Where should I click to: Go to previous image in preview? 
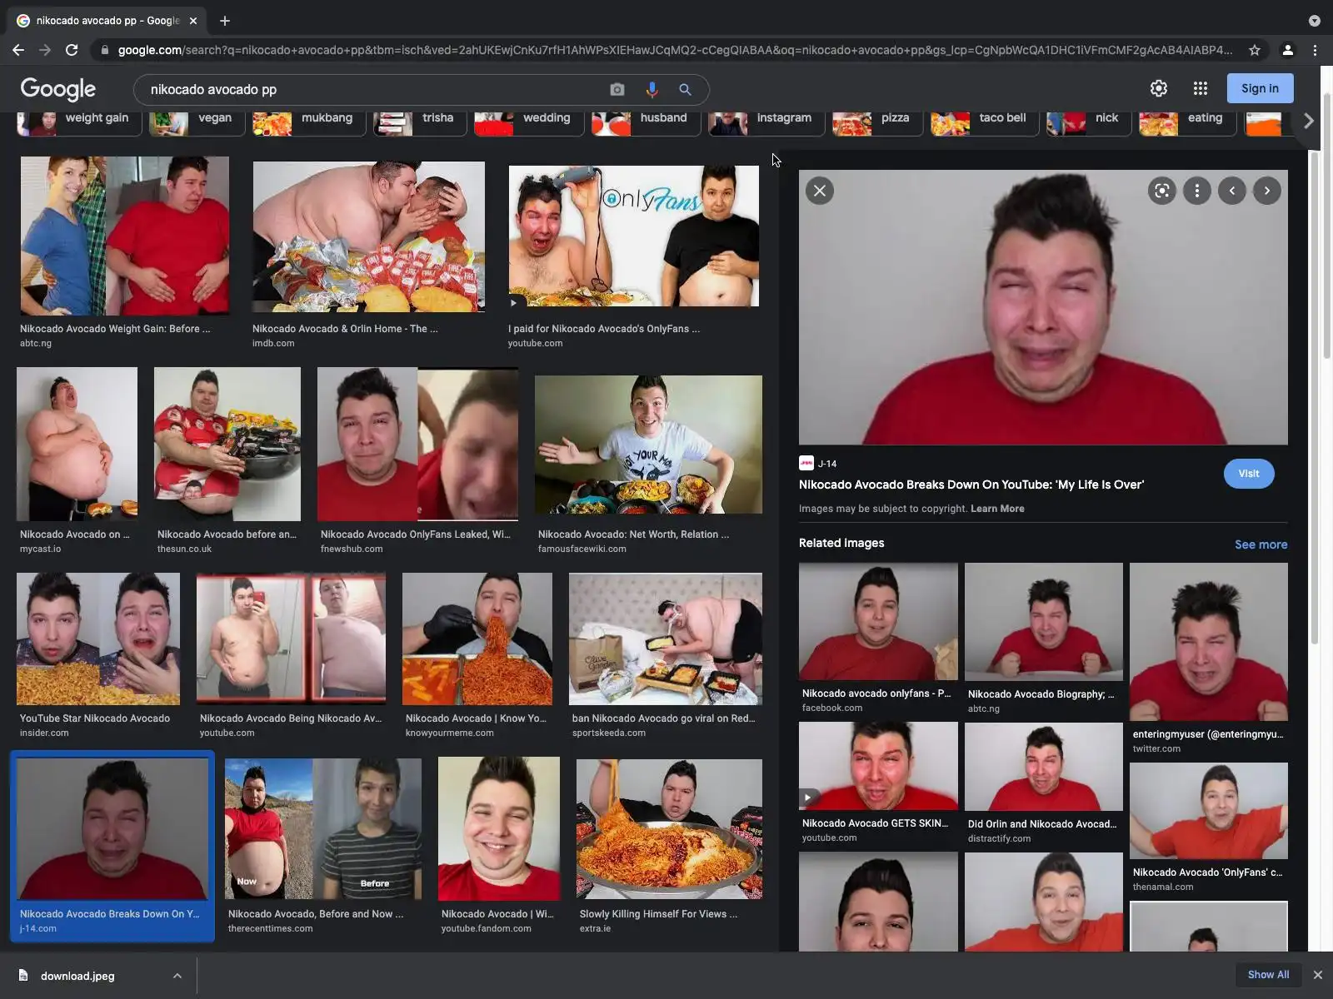(x=1232, y=191)
